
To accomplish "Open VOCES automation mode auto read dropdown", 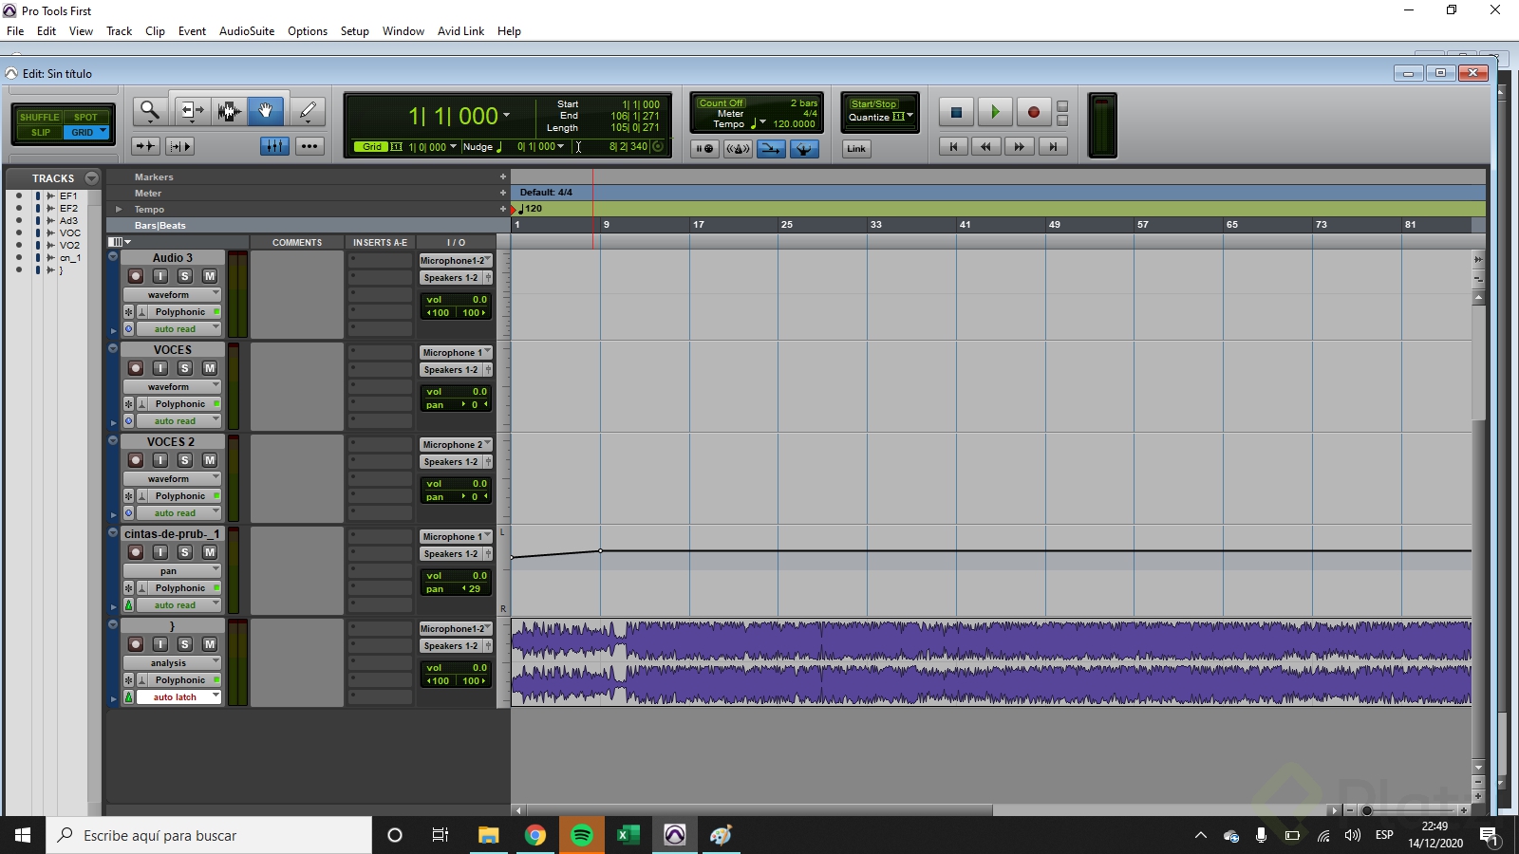I will [x=178, y=421].
